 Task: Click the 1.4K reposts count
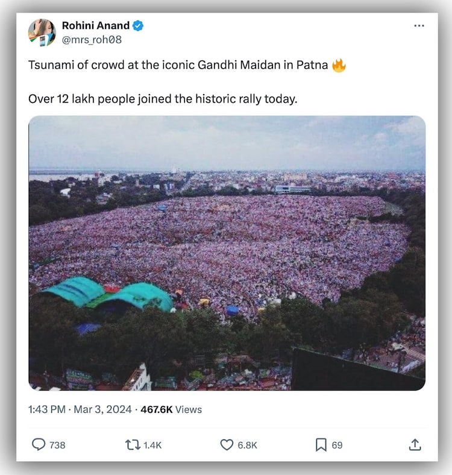[152, 445]
